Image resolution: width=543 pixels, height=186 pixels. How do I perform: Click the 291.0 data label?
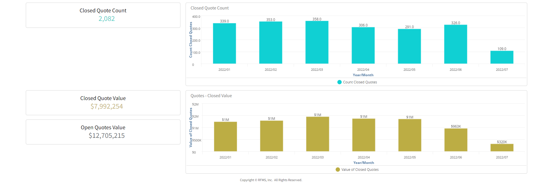click(x=409, y=27)
